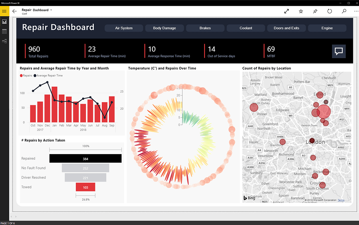359x225 pixels.
Task: Pin the dashboard using the pin icon
Action: 315,11
